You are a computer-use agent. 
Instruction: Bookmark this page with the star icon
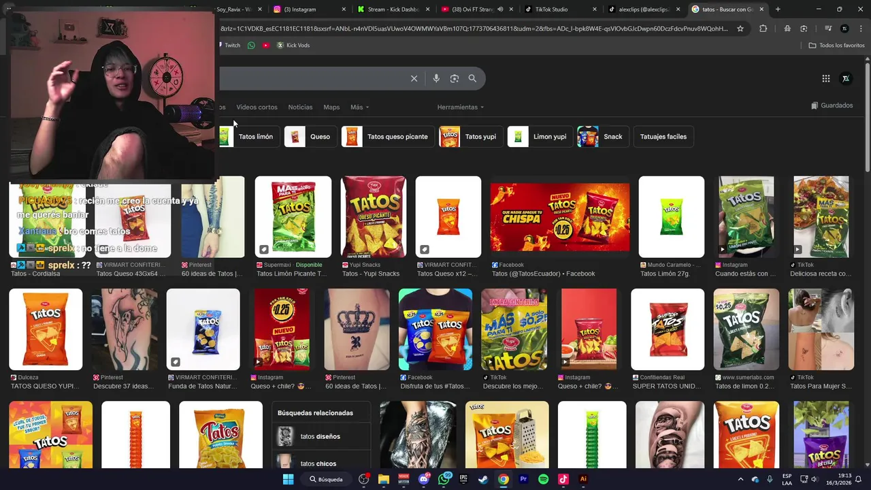(x=740, y=29)
